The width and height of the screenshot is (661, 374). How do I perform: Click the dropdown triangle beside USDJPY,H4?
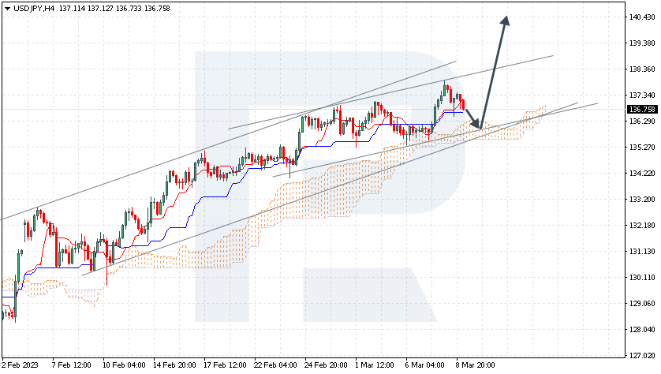7,9
